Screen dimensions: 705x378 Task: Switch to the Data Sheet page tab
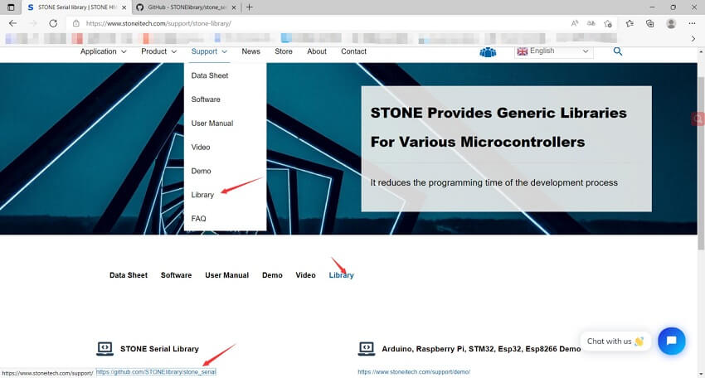coord(129,275)
